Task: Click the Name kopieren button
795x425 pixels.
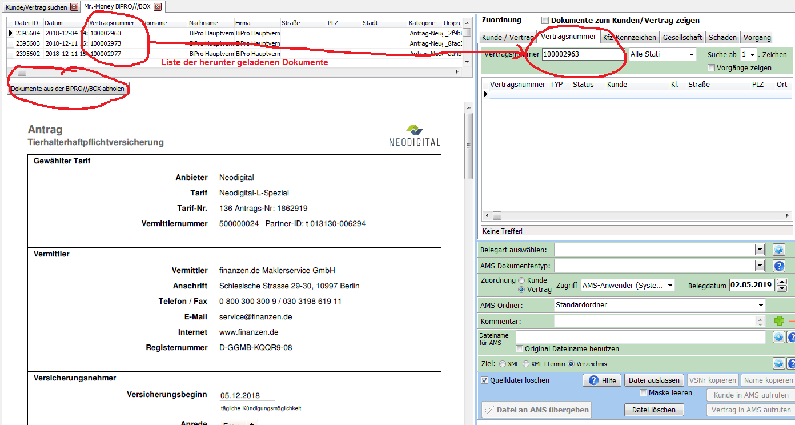Action: tap(768, 380)
